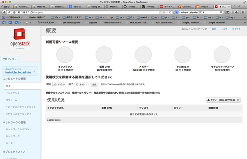Screen dimensions: 247x159
Task: Bookmark this page with the star icon
Action: click(x=160, y=12)
